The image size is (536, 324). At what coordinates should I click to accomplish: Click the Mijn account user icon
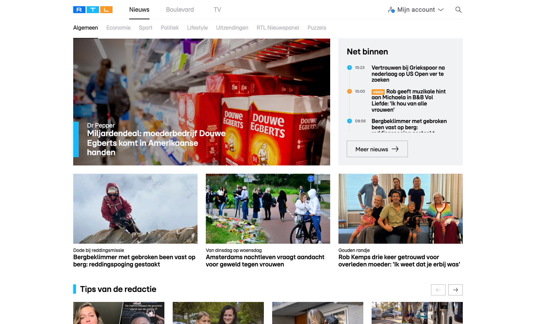[391, 10]
